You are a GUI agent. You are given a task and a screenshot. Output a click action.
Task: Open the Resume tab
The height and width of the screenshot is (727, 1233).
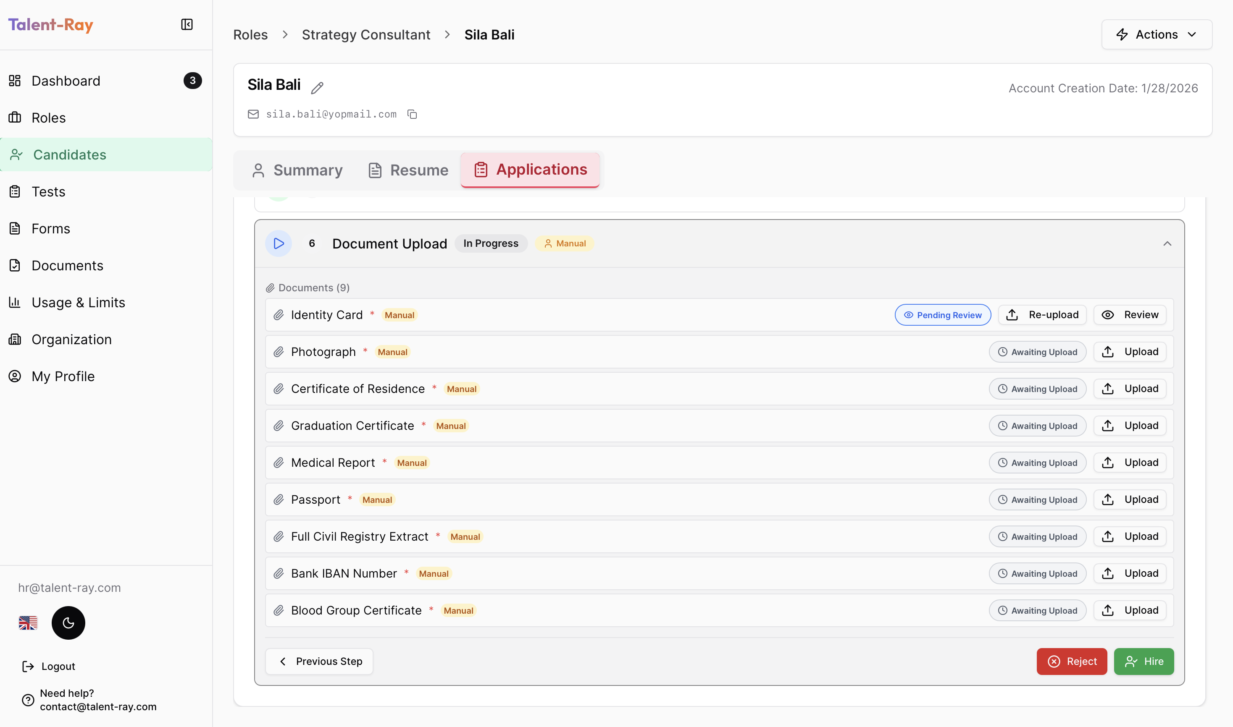(x=407, y=170)
